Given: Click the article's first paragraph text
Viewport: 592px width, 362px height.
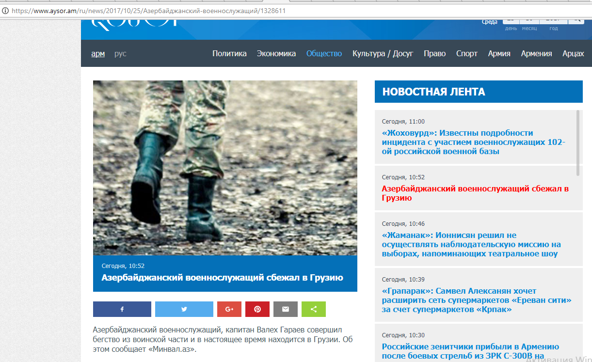Looking at the screenshot, I should click(x=223, y=339).
